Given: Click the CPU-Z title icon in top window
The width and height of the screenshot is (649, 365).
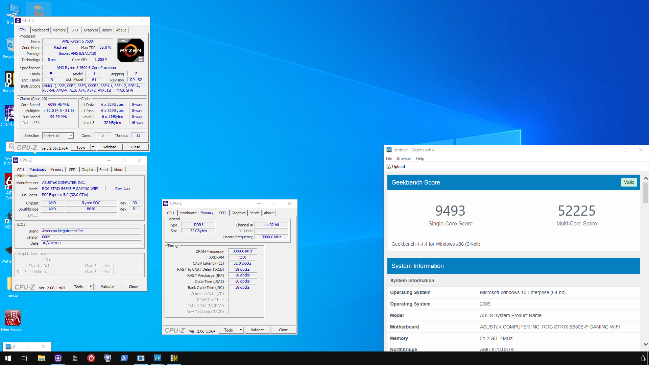Looking at the screenshot, I should [18, 21].
